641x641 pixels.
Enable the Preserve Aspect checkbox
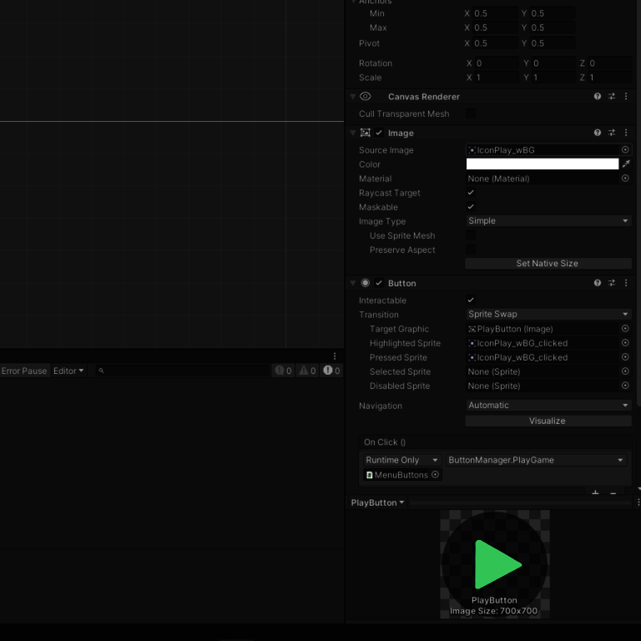(471, 250)
